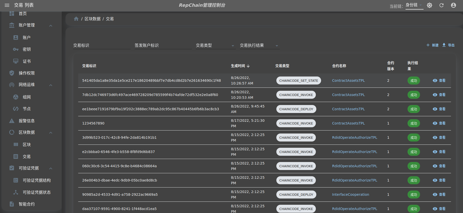Image resolution: width=463 pixels, height=213 pixels.
Task: Open RdidOperateAuthorizeTPL link in 3d99b523 row
Action: (355, 137)
